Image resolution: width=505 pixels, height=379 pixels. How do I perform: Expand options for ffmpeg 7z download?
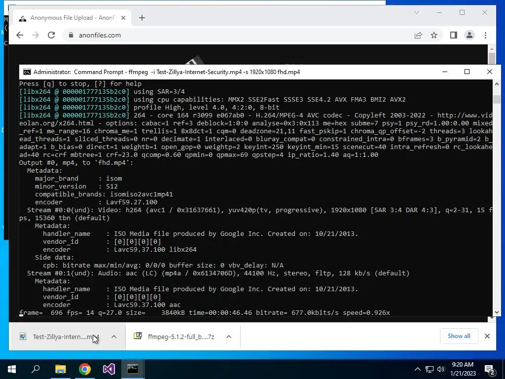click(229, 337)
